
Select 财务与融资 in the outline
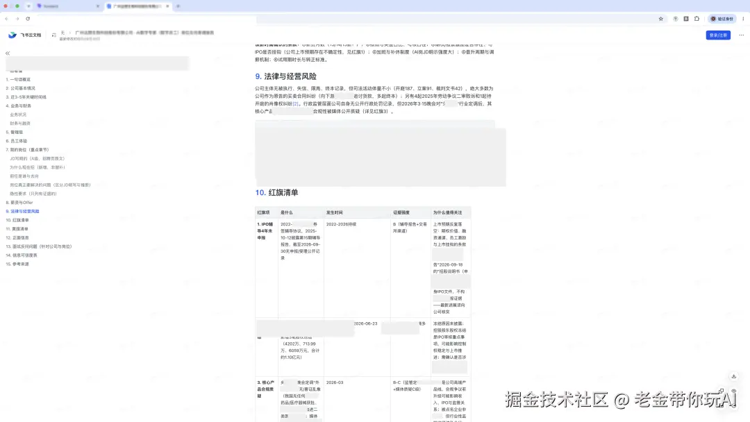[20, 124]
